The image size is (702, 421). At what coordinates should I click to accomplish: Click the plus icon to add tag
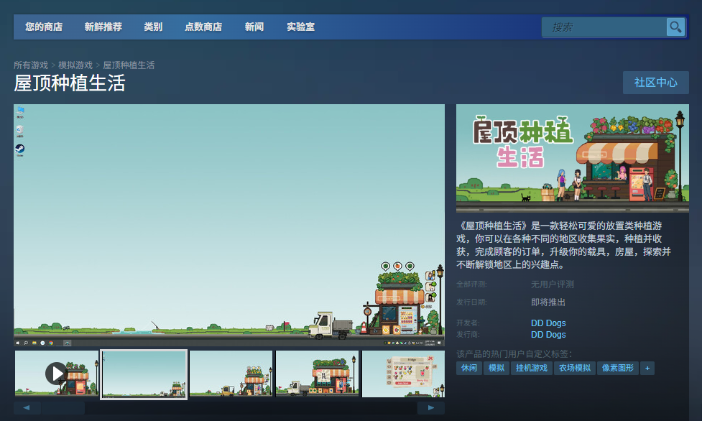(647, 368)
